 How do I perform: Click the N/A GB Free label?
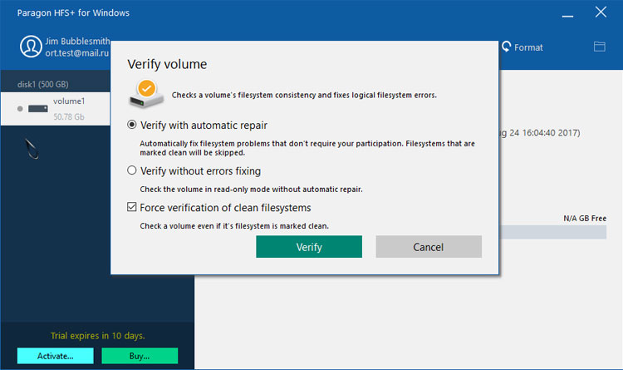585,219
